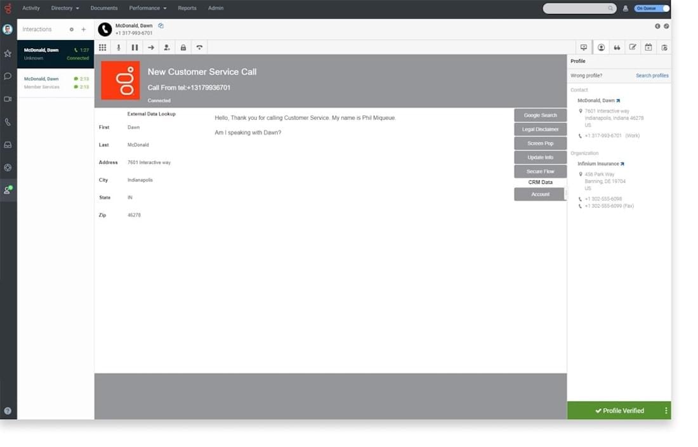Open the notes compose icon
Viewport: 698px width, 447px height.
(632, 47)
